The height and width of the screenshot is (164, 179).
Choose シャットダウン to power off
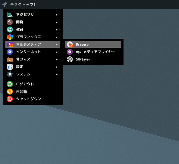tap(33, 99)
